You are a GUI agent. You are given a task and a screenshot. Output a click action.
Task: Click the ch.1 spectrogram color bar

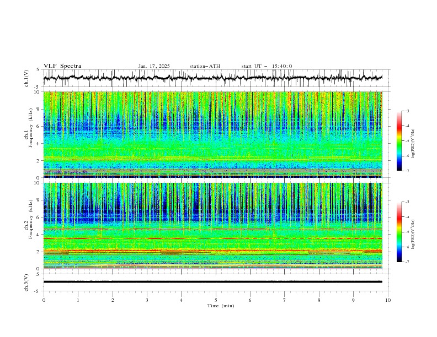[x=399, y=141]
